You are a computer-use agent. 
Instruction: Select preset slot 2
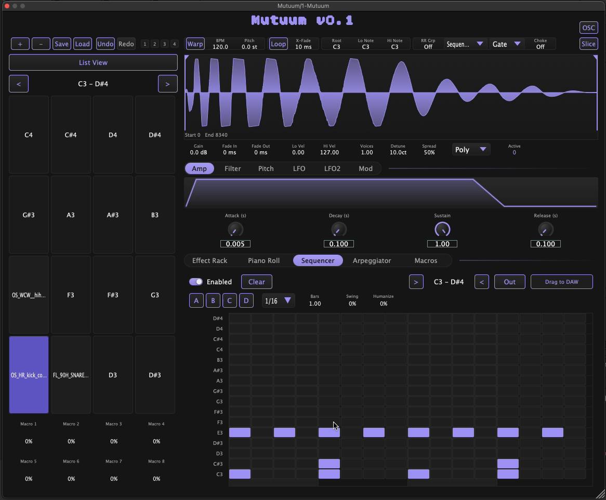coord(154,44)
